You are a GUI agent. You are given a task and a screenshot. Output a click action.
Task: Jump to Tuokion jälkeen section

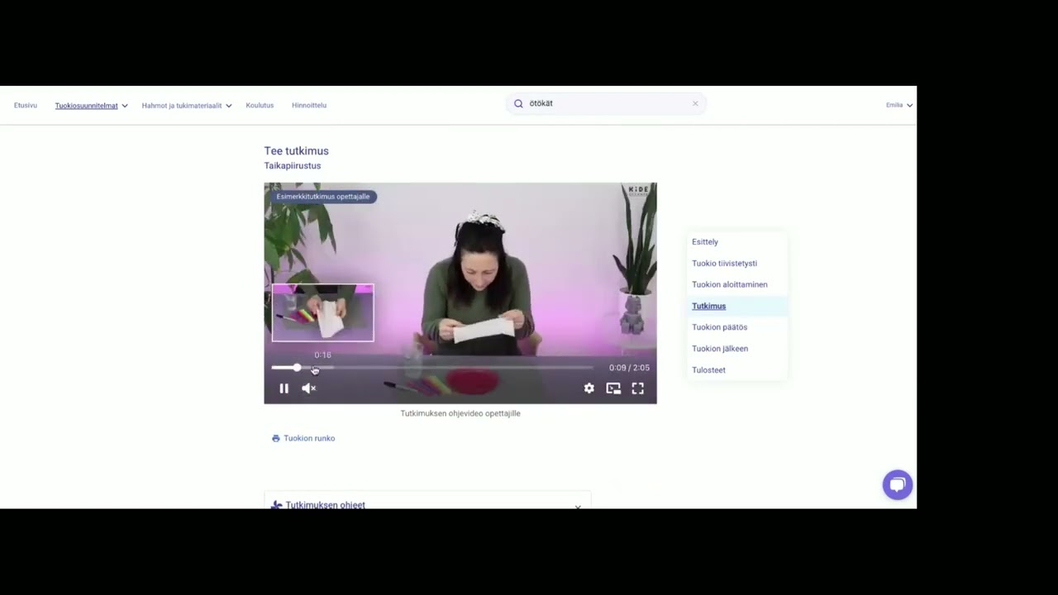[x=720, y=349]
